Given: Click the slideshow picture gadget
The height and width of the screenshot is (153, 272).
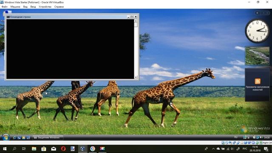Looking at the screenshot, I should tap(257, 56).
